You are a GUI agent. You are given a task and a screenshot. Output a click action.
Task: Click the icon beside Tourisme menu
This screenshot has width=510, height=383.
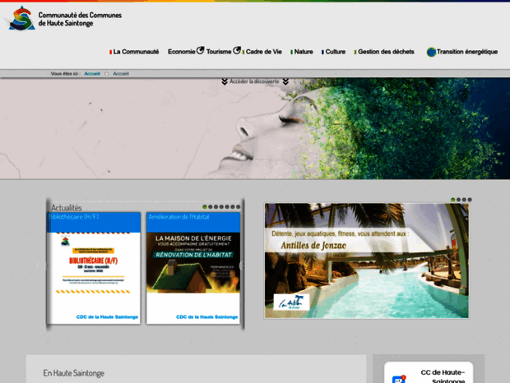pyautogui.click(x=237, y=51)
